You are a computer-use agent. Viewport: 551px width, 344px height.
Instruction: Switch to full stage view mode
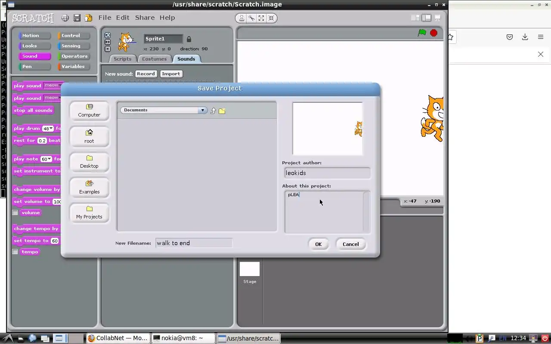pos(426,18)
